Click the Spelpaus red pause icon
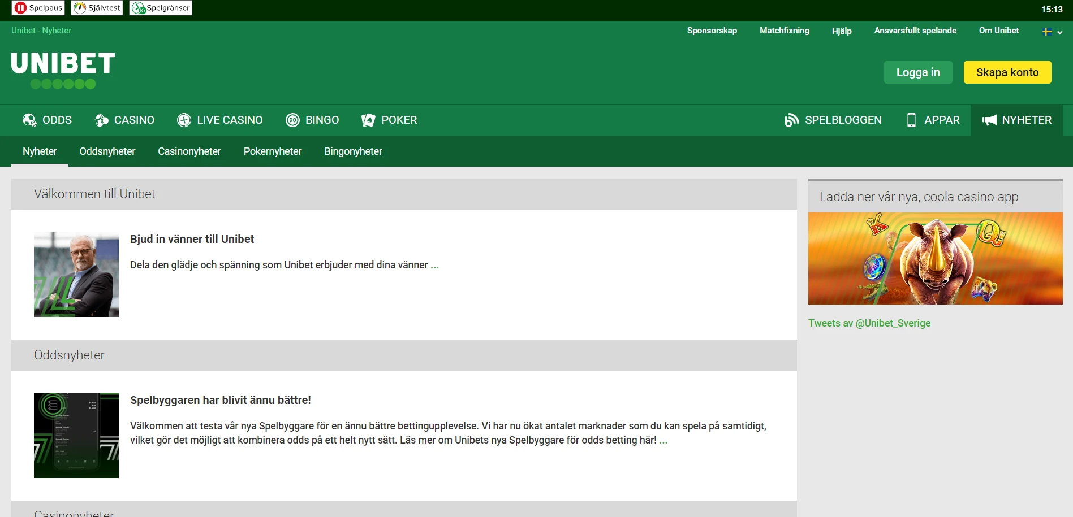The image size is (1073, 517). coord(20,8)
